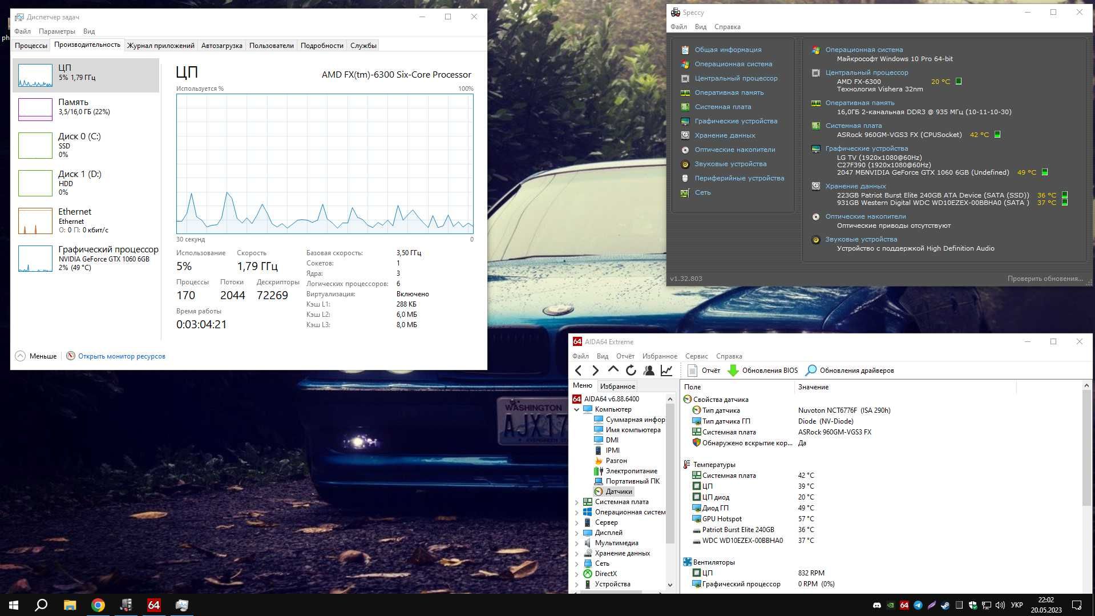The width and height of the screenshot is (1095, 616).
Task: Open Справка menu in Speccy
Action: point(727,27)
